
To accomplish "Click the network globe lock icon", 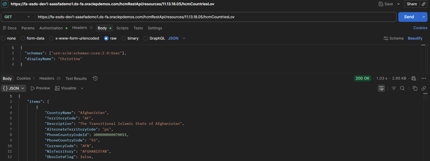I will pos(413,78).
